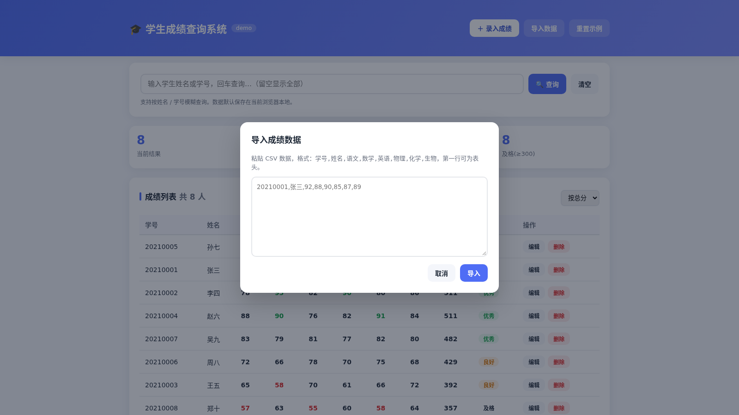Click the 及格 label in 郑十's row
The width and height of the screenshot is (739, 415).
click(489, 408)
